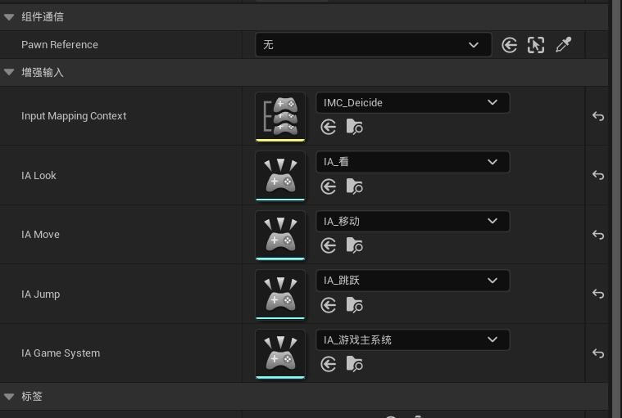The image size is (622, 418).
Task: Use selected asset for Pawn Reference
Action: tap(509, 45)
